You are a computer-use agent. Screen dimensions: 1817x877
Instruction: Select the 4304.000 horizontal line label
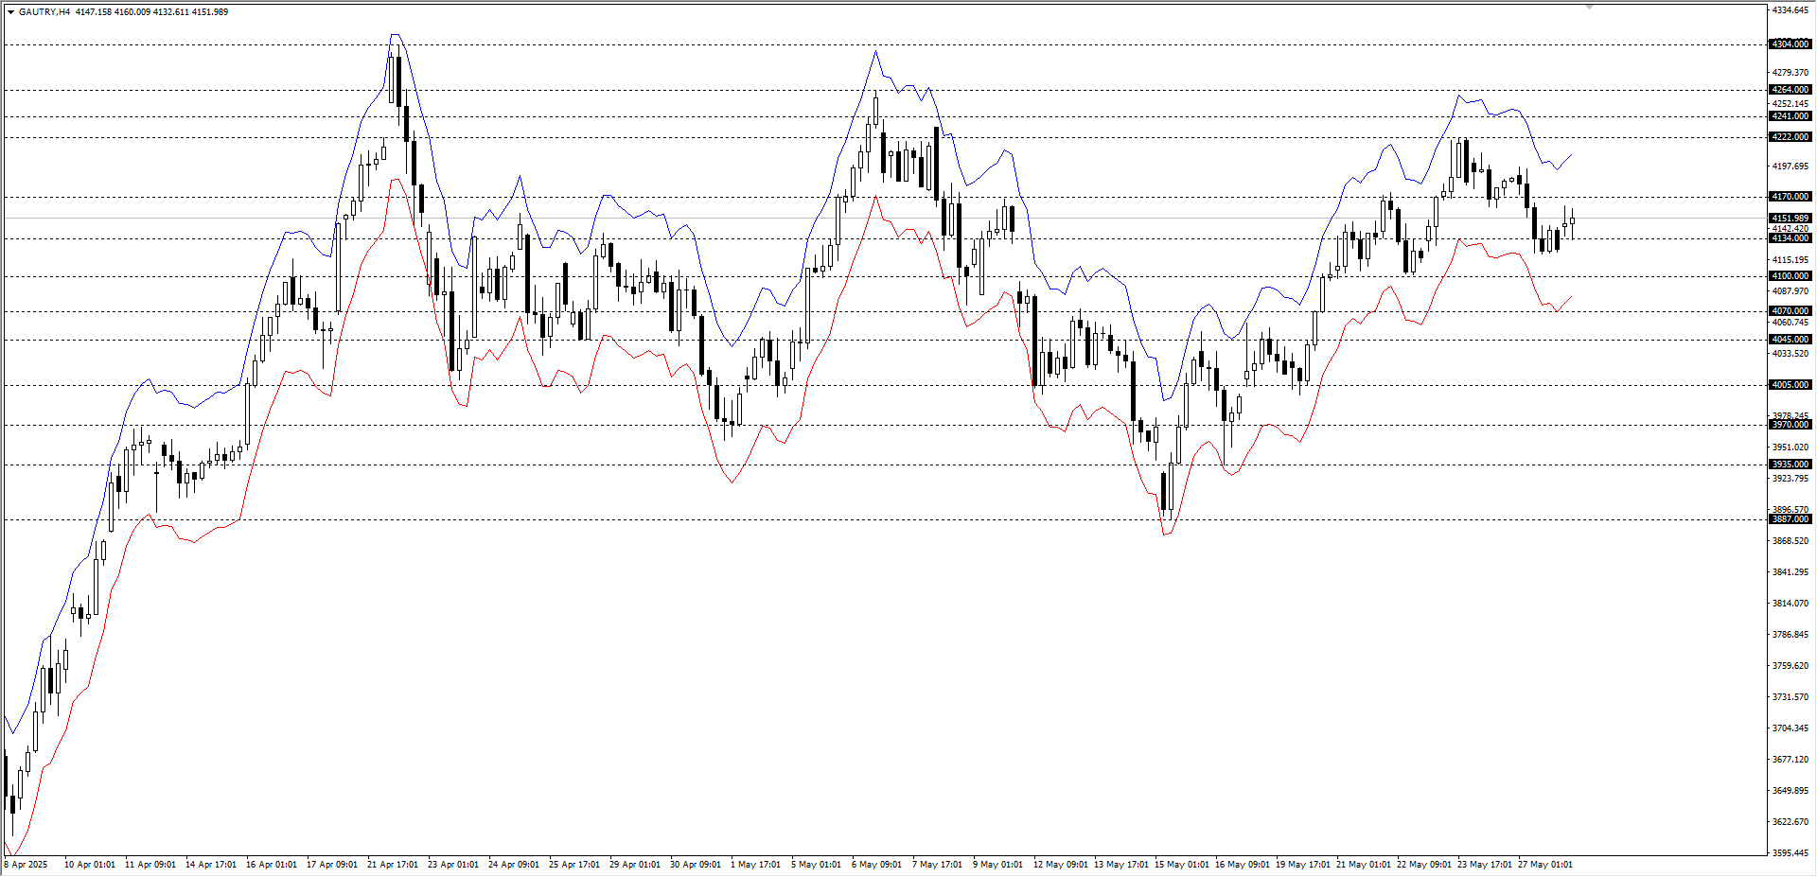[x=1790, y=44]
